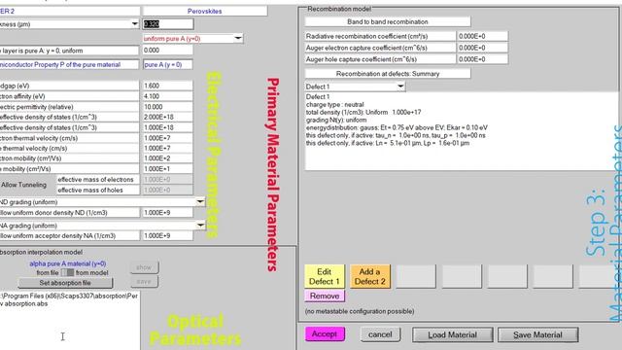This screenshot has width=622, height=350.
Task: Click the electron thermal velocity value field
Action: (x=167, y=138)
